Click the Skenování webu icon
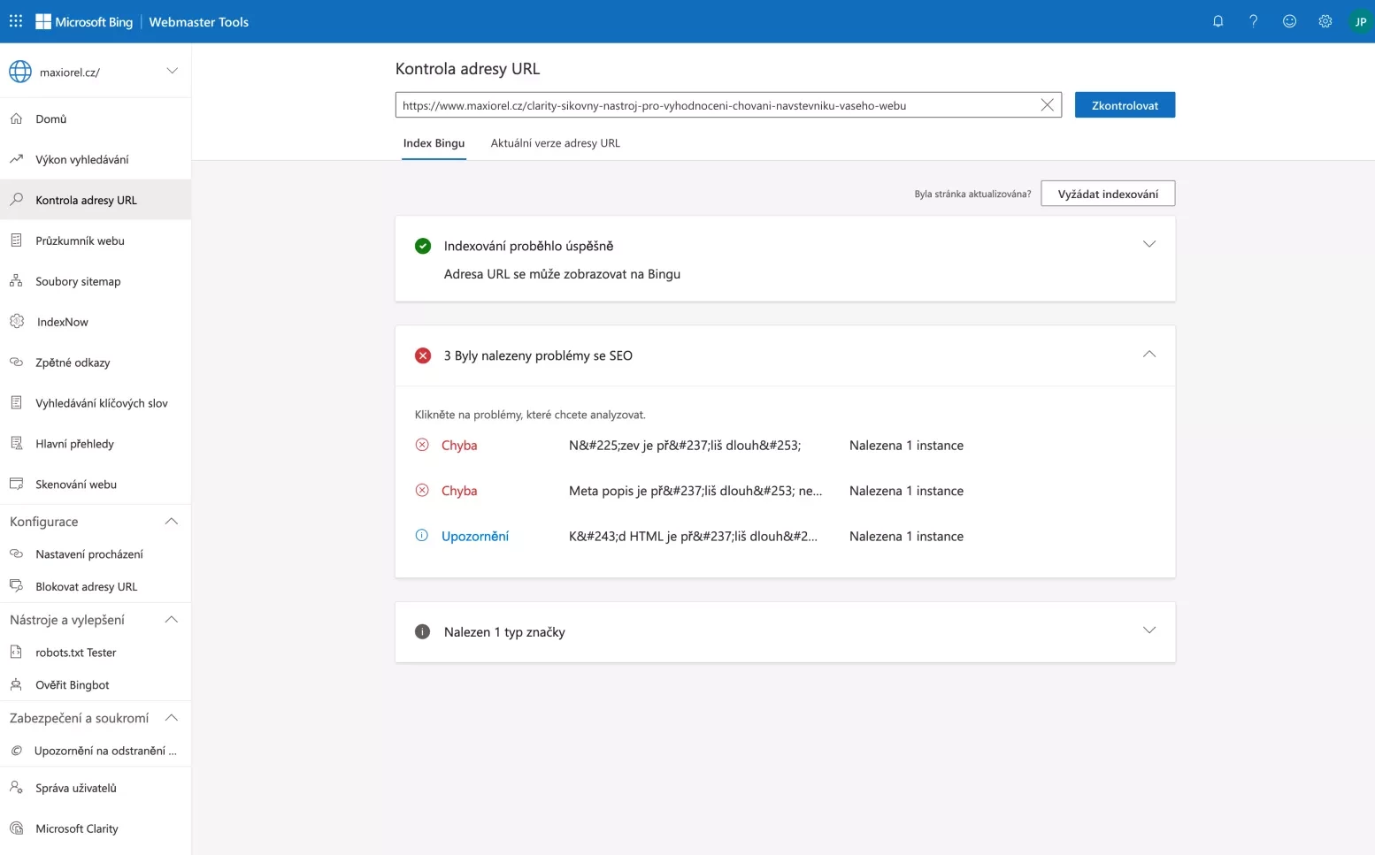 (x=16, y=484)
